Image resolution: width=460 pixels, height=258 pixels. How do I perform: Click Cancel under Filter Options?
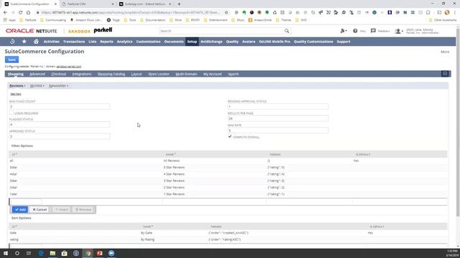tap(40, 209)
